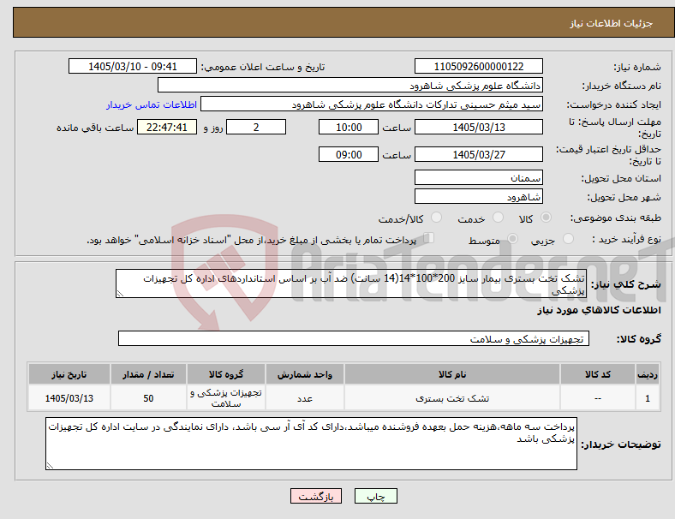Click the شرح کلی نیاز description textarea
Viewport: 675px width, 519px height.
351,283
